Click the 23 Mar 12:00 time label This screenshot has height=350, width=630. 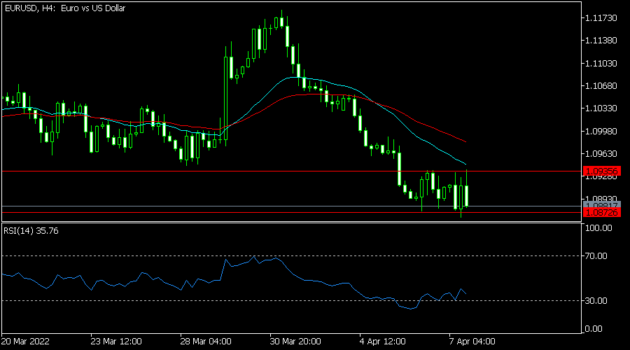tap(116, 342)
